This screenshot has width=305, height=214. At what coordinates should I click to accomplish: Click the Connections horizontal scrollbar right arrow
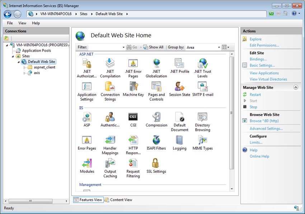point(66,201)
